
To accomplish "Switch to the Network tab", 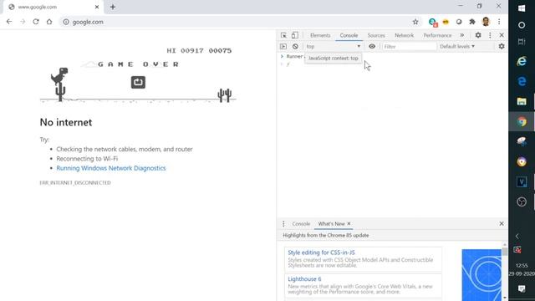I will pyautogui.click(x=404, y=35).
